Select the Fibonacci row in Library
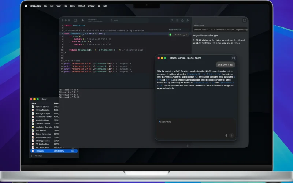Viewport: 293px width, 183px height. 54,151
